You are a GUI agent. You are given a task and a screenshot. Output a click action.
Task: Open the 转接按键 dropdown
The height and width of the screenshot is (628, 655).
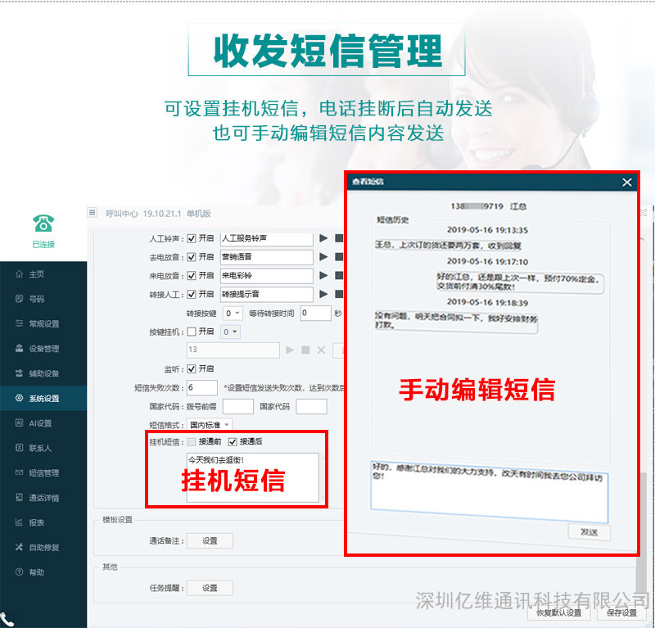click(233, 313)
